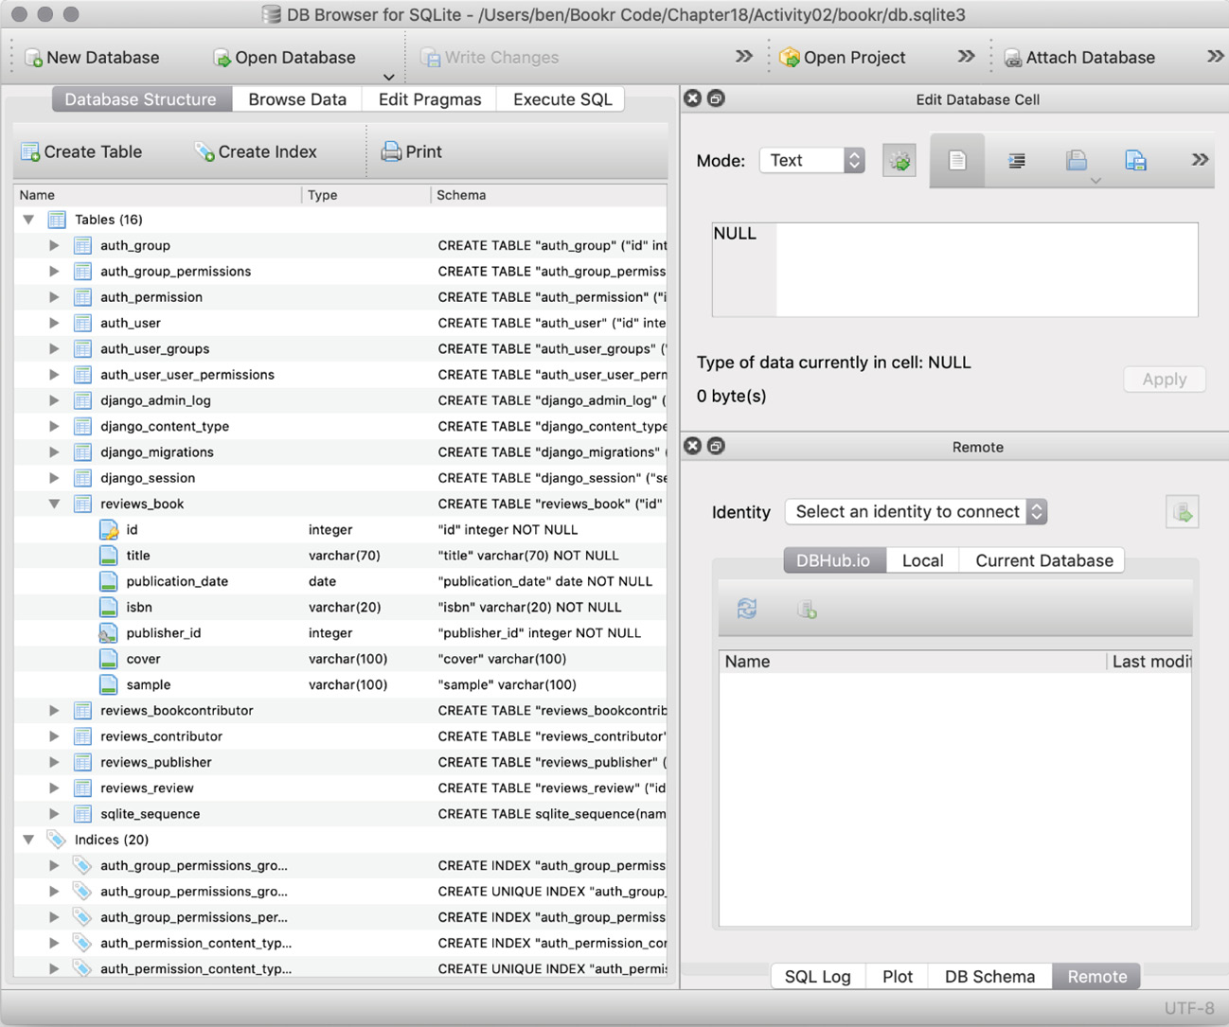Expand the sqlite_sequence table
The image size is (1229, 1027).
55,814
